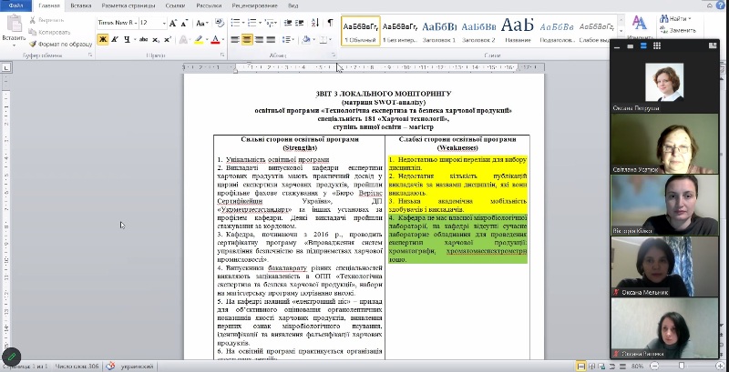This screenshot has height=372, width=729.
Task: Switch to the Рассылки tab
Action: (x=209, y=6)
